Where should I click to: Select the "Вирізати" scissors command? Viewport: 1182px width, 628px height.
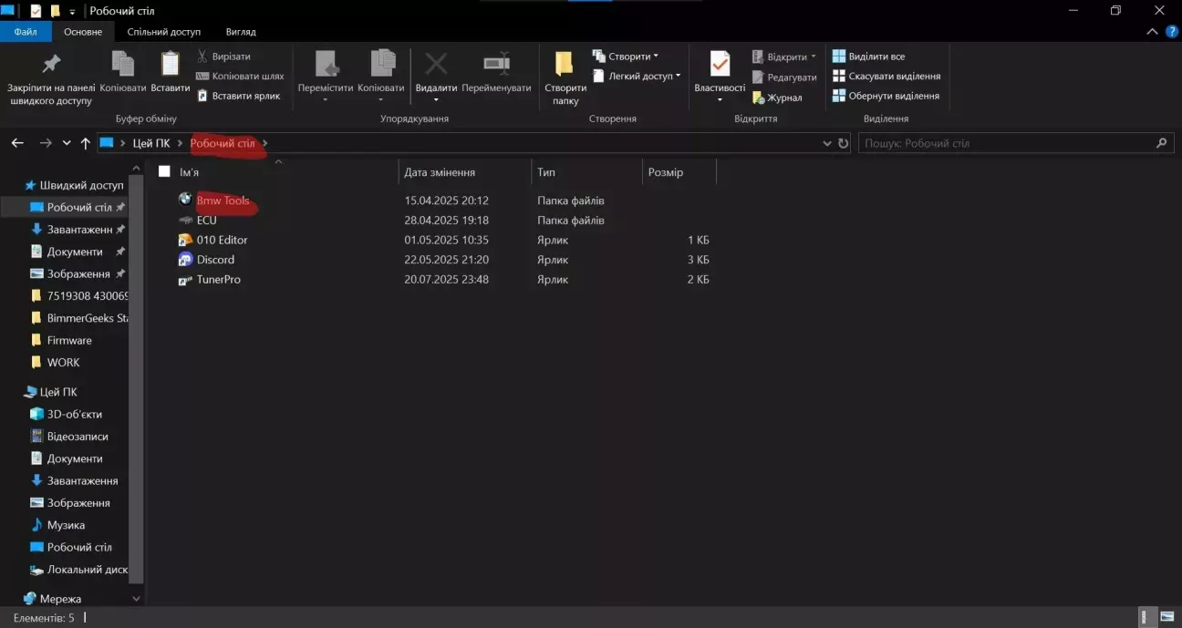[223, 57]
